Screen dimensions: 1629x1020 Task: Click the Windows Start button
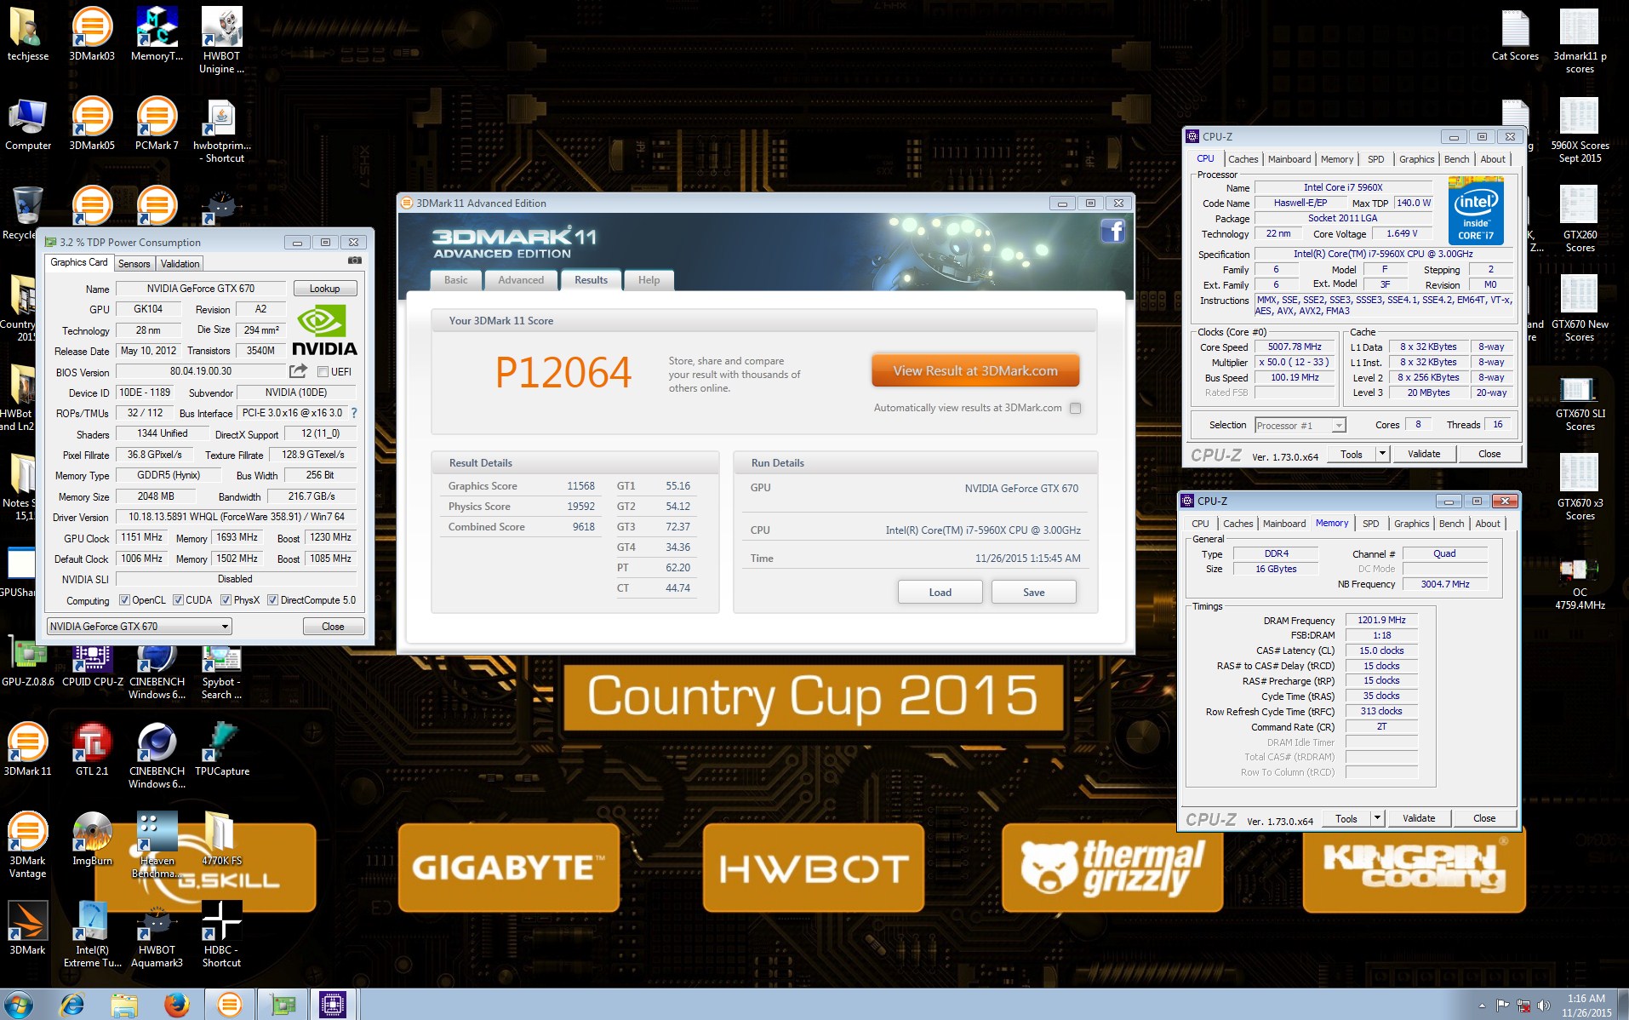[x=19, y=1005]
